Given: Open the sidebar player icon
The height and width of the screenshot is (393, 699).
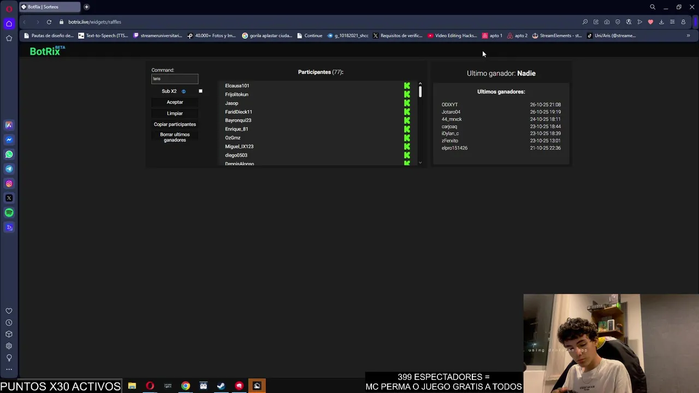Looking at the screenshot, I should pyautogui.click(x=9, y=227).
